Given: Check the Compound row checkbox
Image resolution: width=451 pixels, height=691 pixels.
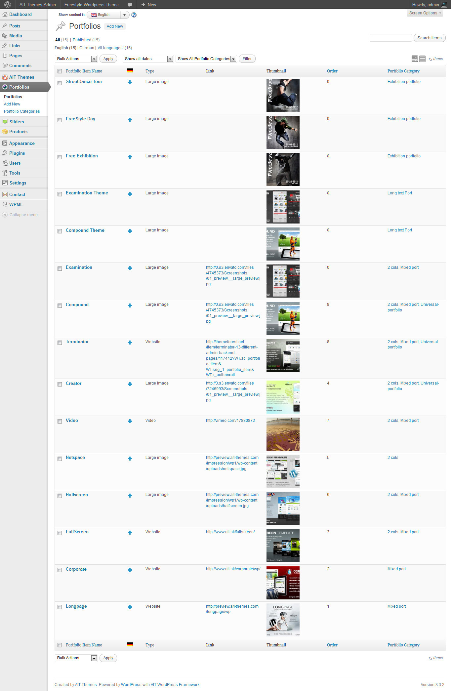Looking at the screenshot, I should pos(60,306).
